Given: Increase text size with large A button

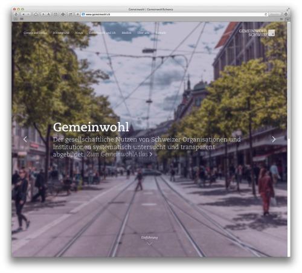Looking at the screenshot, I should click(x=48, y=14).
